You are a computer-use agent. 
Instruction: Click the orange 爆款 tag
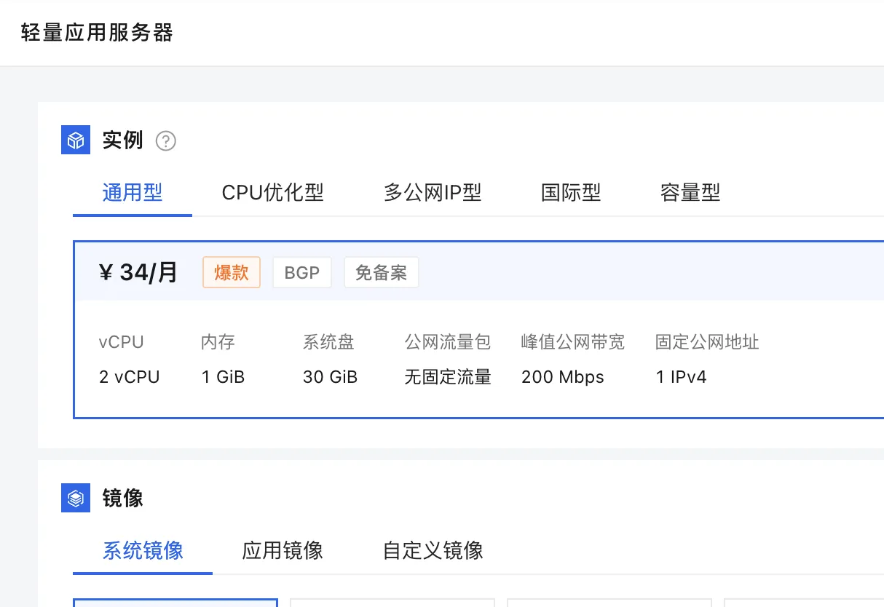point(232,273)
